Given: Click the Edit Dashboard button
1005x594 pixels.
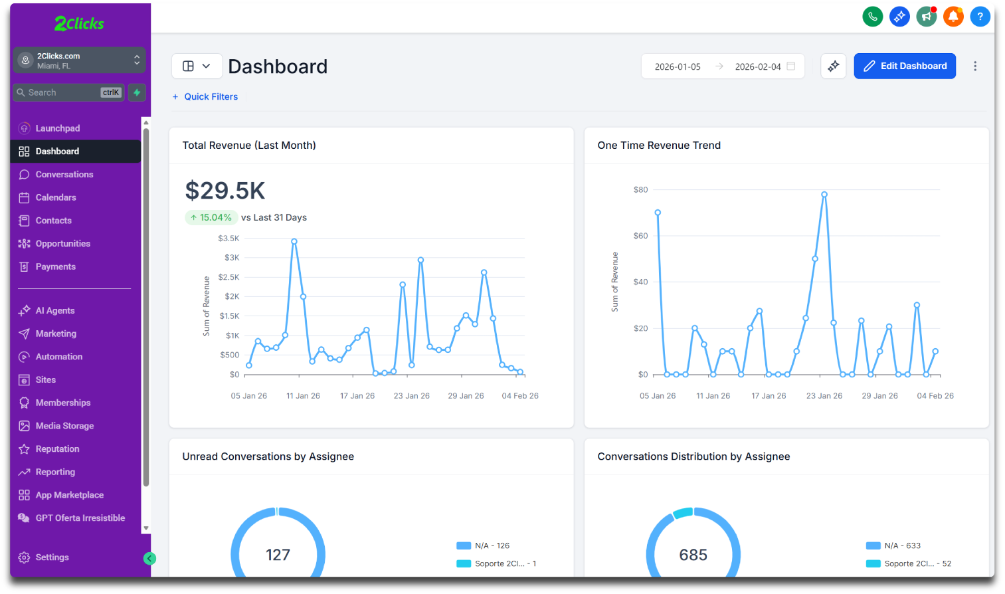Looking at the screenshot, I should (x=904, y=66).
